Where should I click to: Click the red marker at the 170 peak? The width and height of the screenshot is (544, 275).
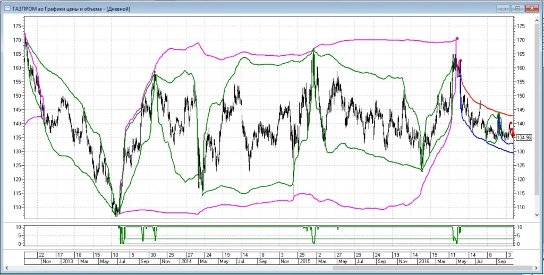click(457, 39)
